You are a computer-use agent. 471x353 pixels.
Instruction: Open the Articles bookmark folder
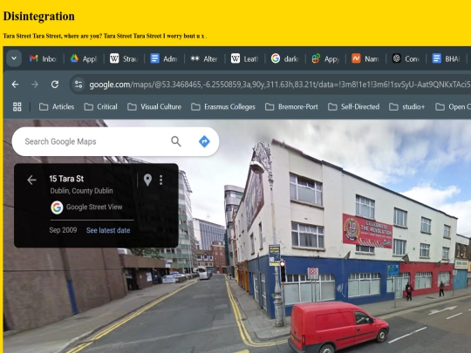(x=57, y=106)
